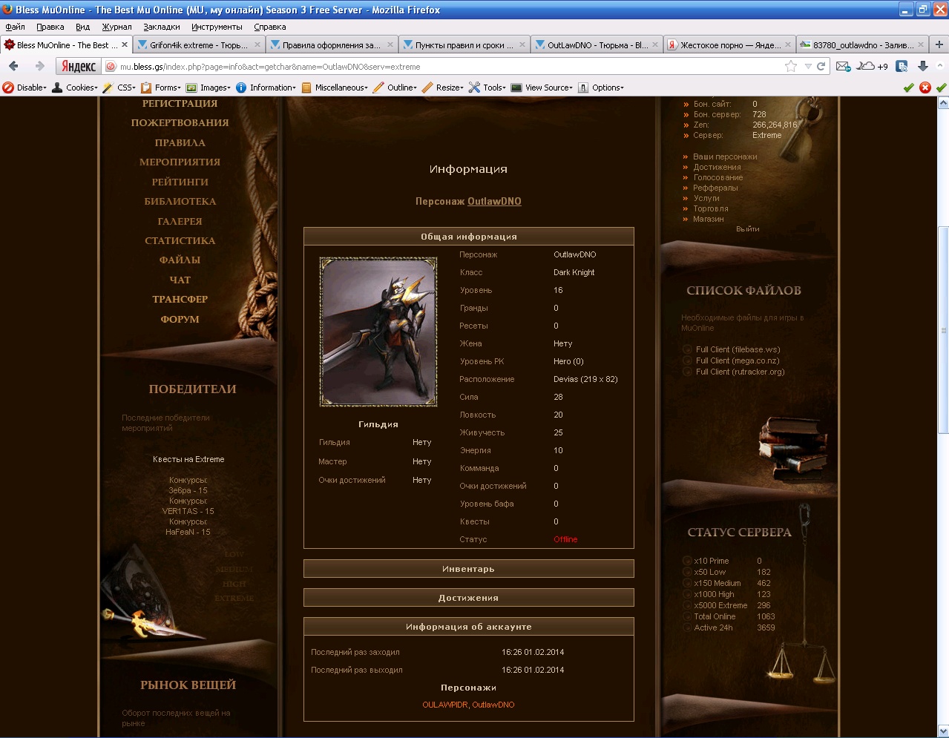Open the Закладки menu
This screenshot has width=949, height=738.
point(162,27)
